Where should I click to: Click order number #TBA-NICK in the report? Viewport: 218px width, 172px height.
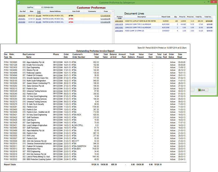click(77, 115)
